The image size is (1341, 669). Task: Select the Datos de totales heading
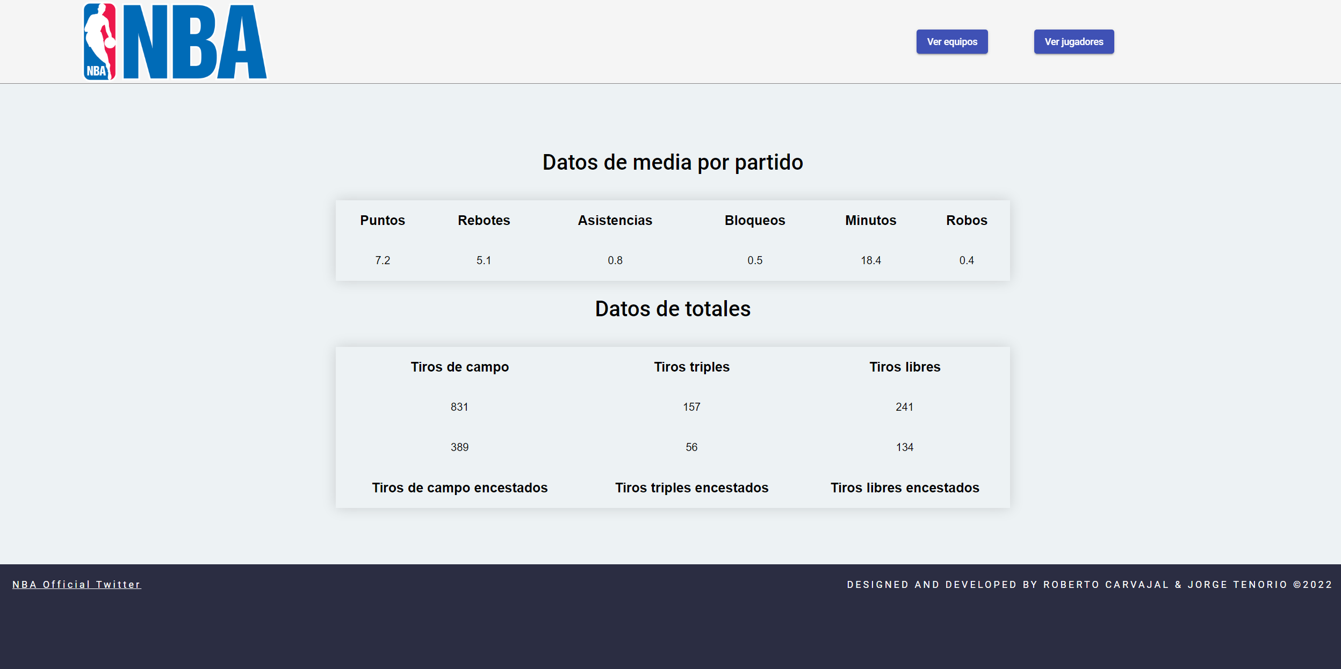(x=673, y=309)
